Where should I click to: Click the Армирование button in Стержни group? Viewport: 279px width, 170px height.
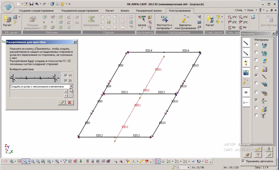point(91,22)
